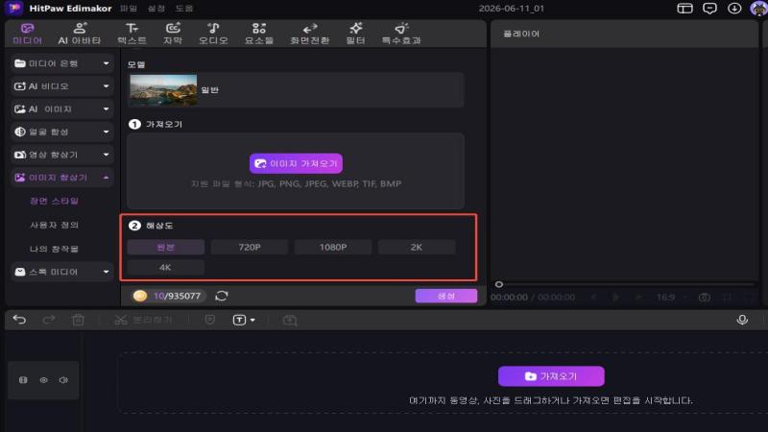Select 사용자 정의 in the sidebar
Image resolution: width=768 pixels, height=432 pixels.
(x=55, y=225)
